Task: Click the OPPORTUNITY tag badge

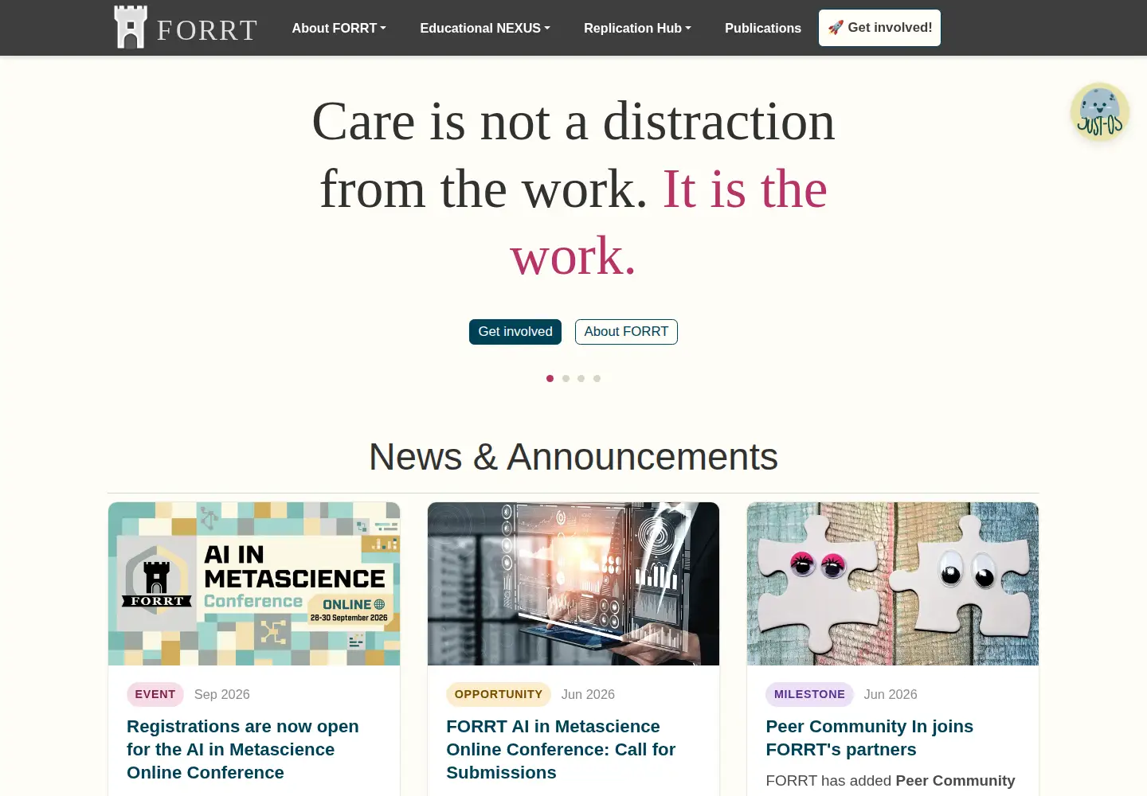Action: coord(499,694)
